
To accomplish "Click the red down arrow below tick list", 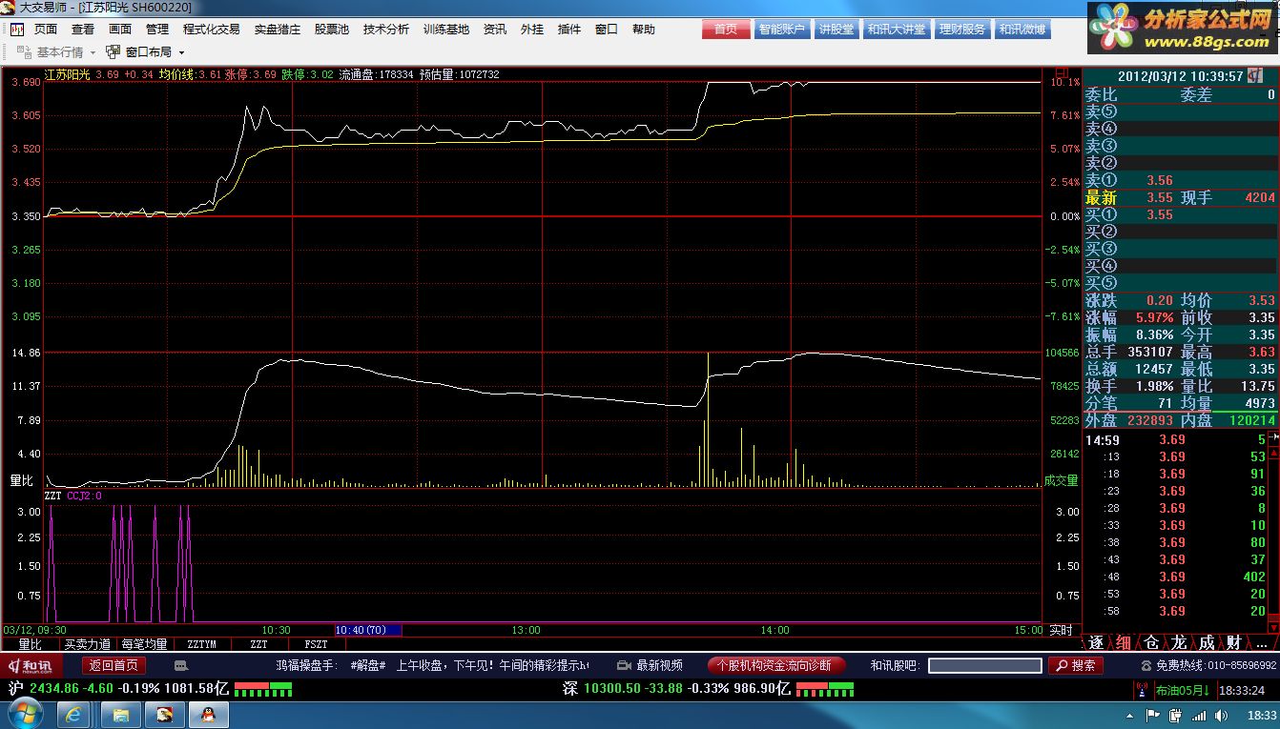I will coord(1274,630).
